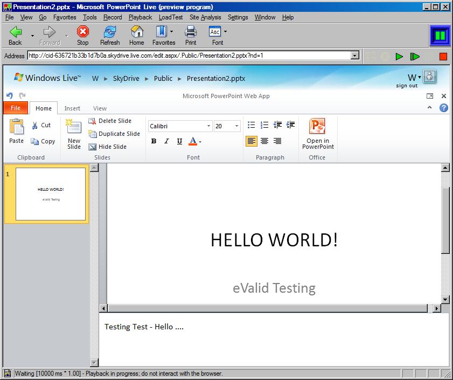Collapse the ribbon with caret icon

click(x=430, y=107)
